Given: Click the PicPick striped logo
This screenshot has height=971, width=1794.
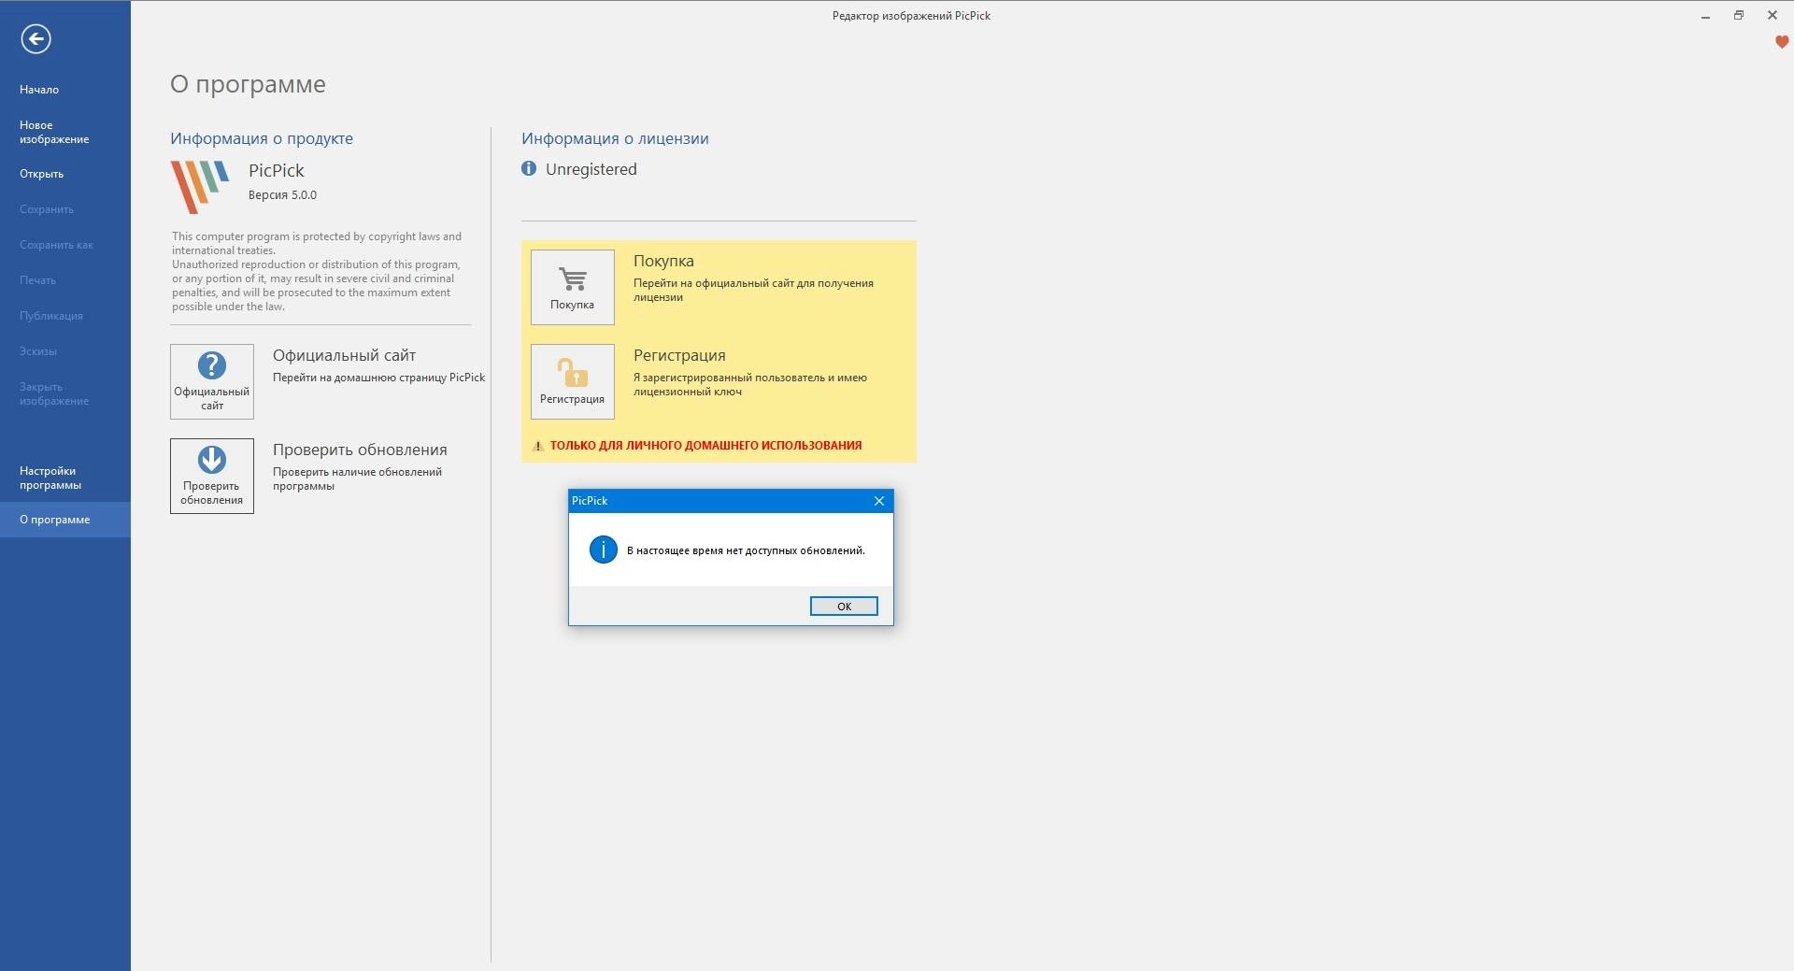Looking at the screenshot, I should (x=200, y=186).
